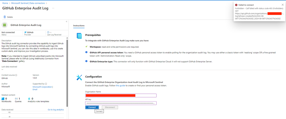Click the 'Failed to connect' notification title
Image resolution: width=286 pixels, height=119 pixels.
pos(246,5)
